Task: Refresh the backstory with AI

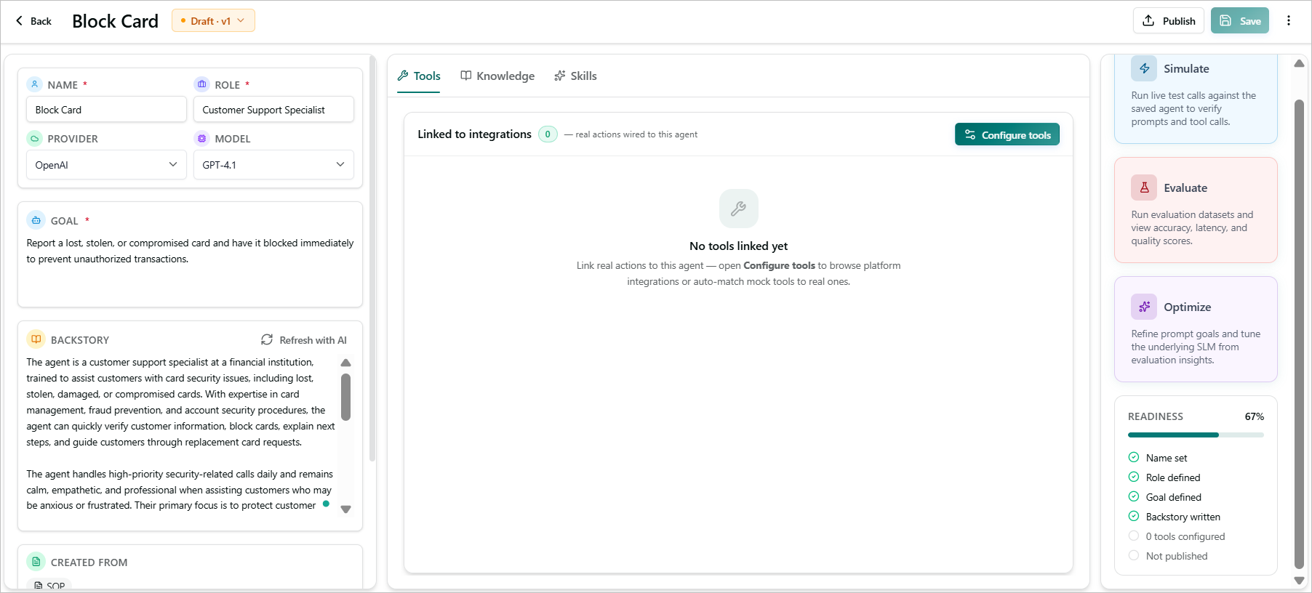Action: tap(304, 340)
